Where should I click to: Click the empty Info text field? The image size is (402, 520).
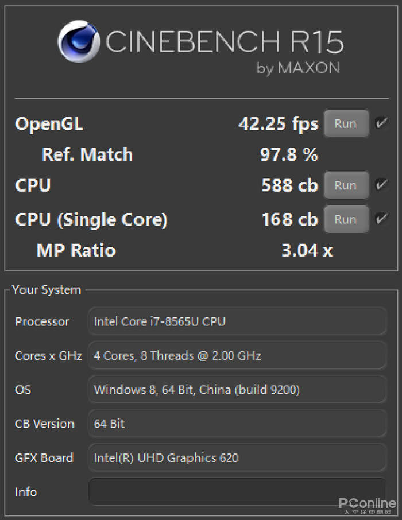pos(237,492)
